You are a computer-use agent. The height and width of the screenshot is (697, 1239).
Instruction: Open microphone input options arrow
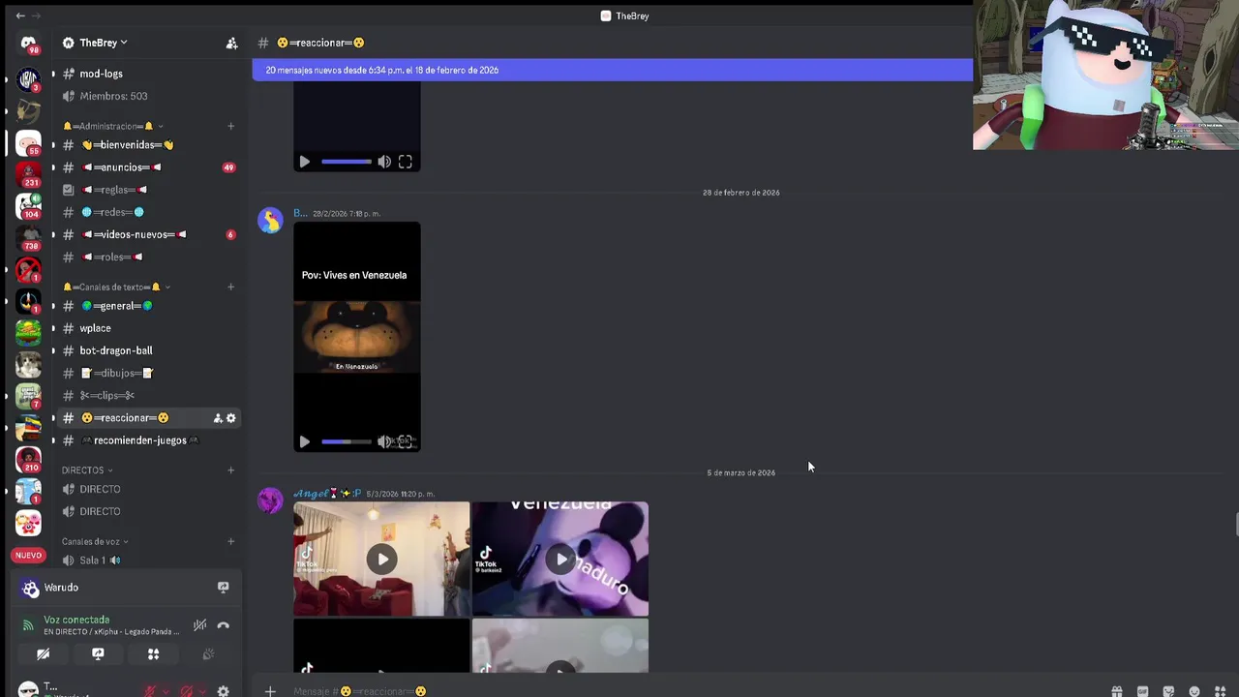point(166,691)
